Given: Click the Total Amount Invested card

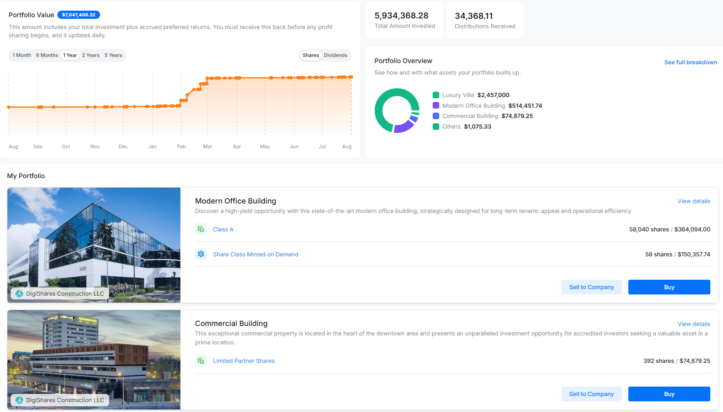Looking at the screenshot, I should (x=405, y=20).
